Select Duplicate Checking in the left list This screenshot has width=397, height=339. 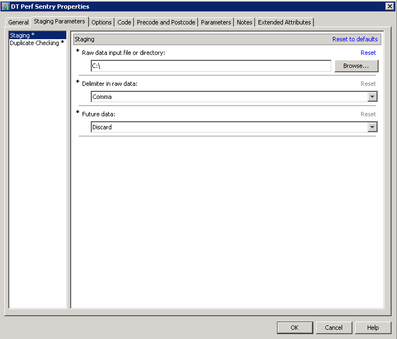coord(37,43)
